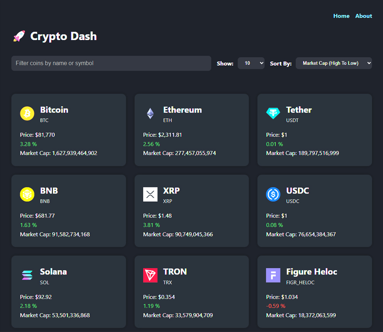The height and width of the screenshot is (332, 383).
Task: Click Bitcoin price $81,770
Action: [x=37, y=135]
